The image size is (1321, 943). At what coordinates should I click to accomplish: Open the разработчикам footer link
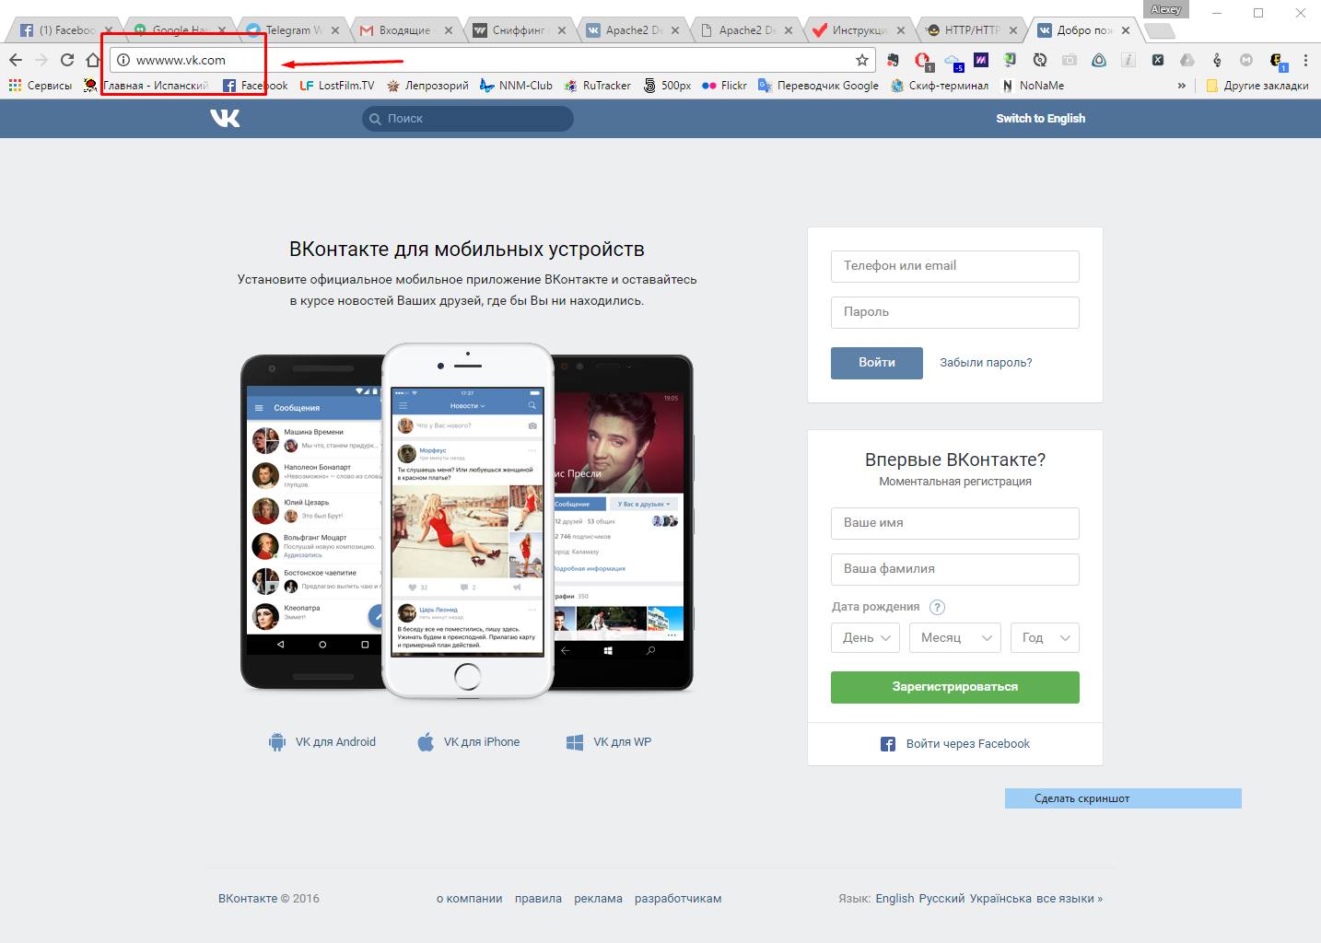(678, 899)
